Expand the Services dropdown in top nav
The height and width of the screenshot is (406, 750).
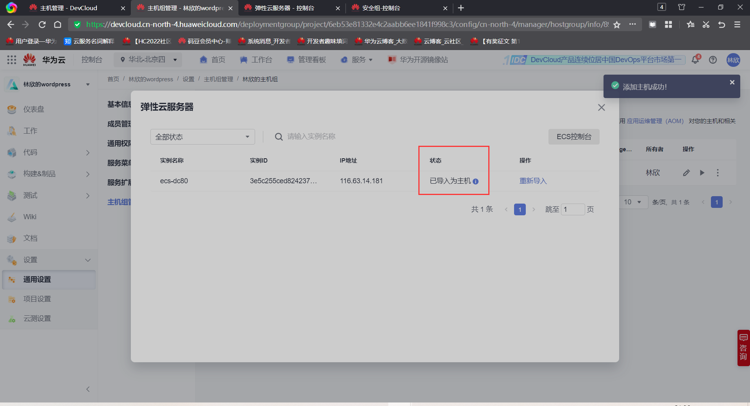tap(357, 60)
